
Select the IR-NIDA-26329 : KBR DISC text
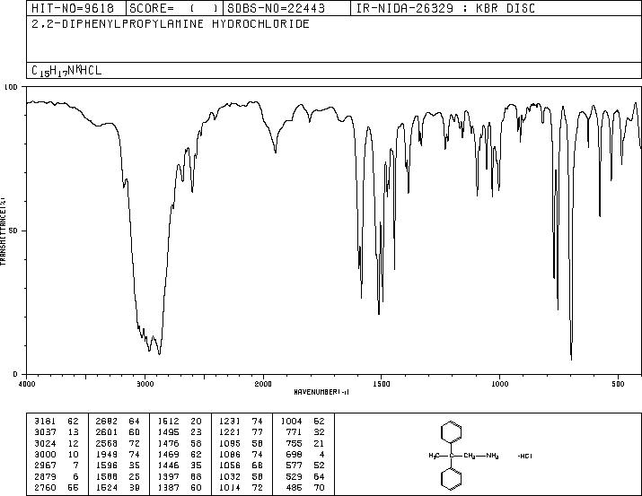(x=445, y=8)
